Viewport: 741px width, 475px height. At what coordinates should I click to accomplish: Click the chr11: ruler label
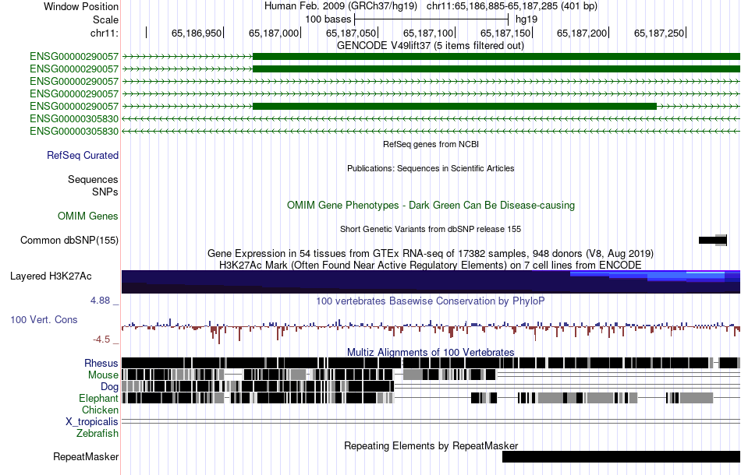(x=104, y=33)
